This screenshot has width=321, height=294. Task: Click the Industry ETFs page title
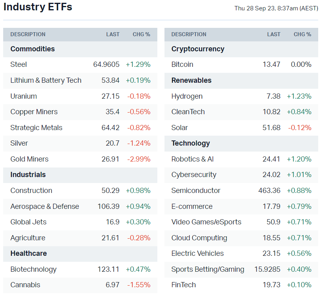point(38,7)
